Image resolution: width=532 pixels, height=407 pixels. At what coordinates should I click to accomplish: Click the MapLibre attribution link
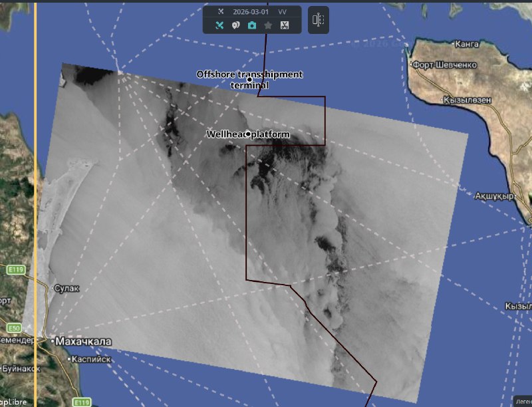coord(13,402)
